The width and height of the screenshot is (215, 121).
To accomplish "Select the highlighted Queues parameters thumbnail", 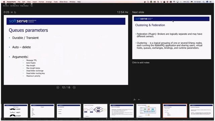I will (x=175, y=111).
